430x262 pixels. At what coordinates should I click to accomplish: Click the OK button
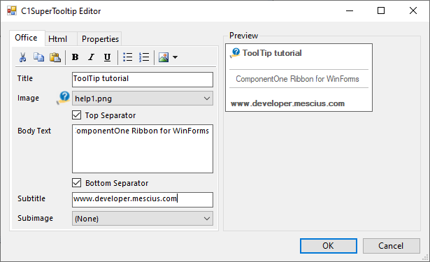(328, 246)
